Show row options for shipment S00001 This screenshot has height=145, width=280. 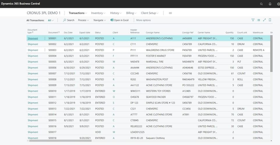[x=45, y=38]
